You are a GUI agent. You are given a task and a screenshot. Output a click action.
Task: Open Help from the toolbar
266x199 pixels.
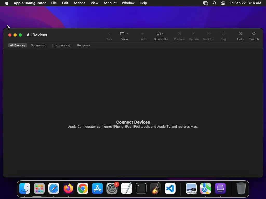point(240,34)
